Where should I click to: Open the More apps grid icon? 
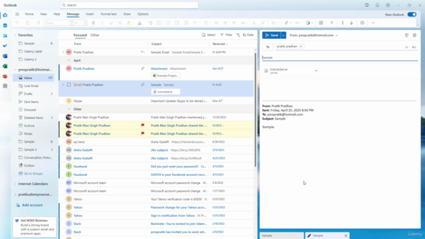(x=5, y=86)
